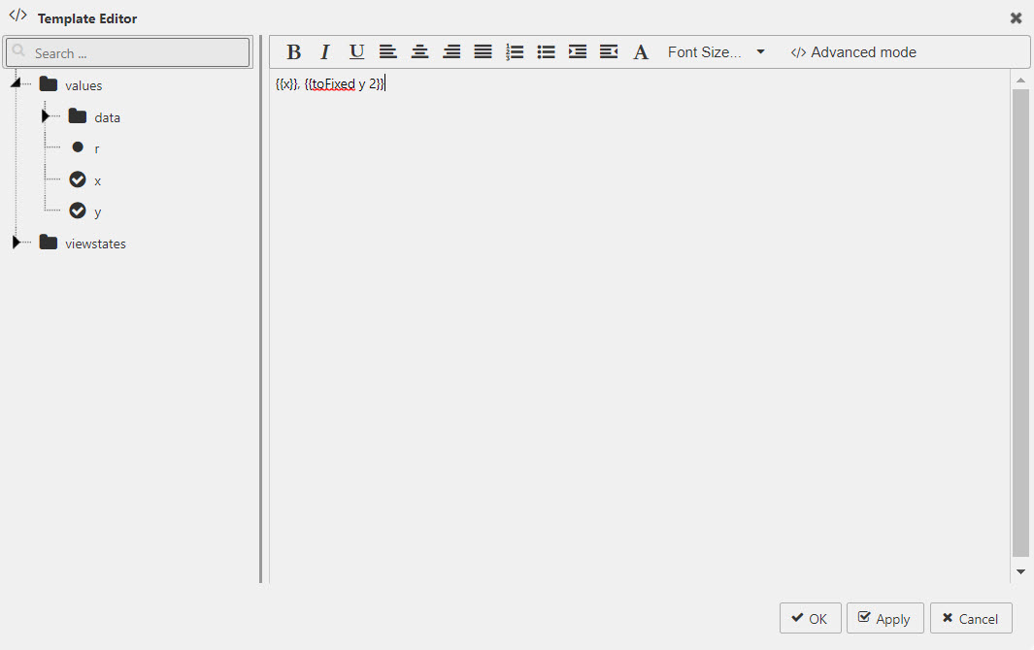Apply italic formatting
Viewport: 1034px width, 650px height.
[324, 51]
